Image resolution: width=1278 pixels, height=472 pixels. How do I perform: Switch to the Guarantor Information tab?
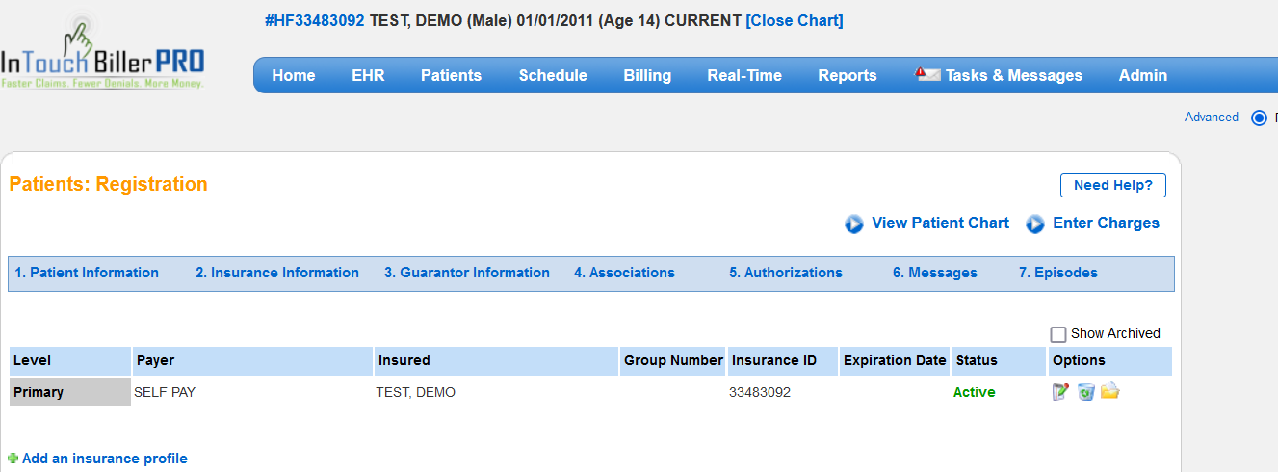tap(467, 273)
